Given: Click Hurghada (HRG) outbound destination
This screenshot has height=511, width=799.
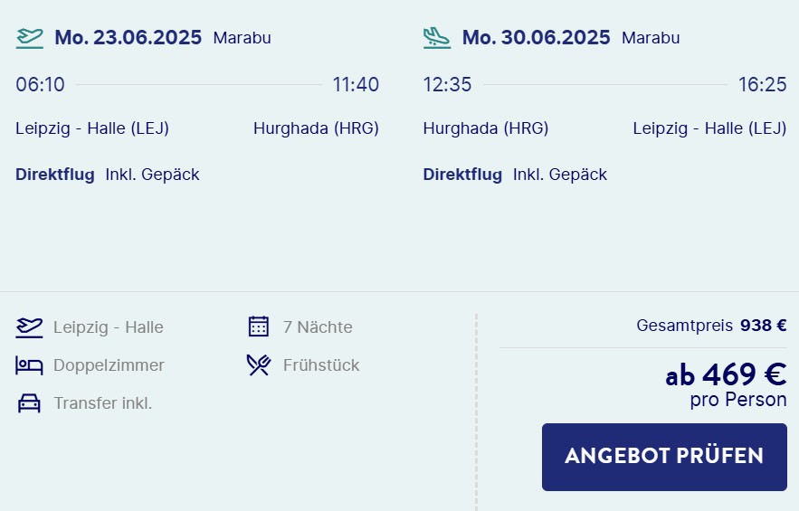Looking at the screenshot, I should tap(316, 128).
